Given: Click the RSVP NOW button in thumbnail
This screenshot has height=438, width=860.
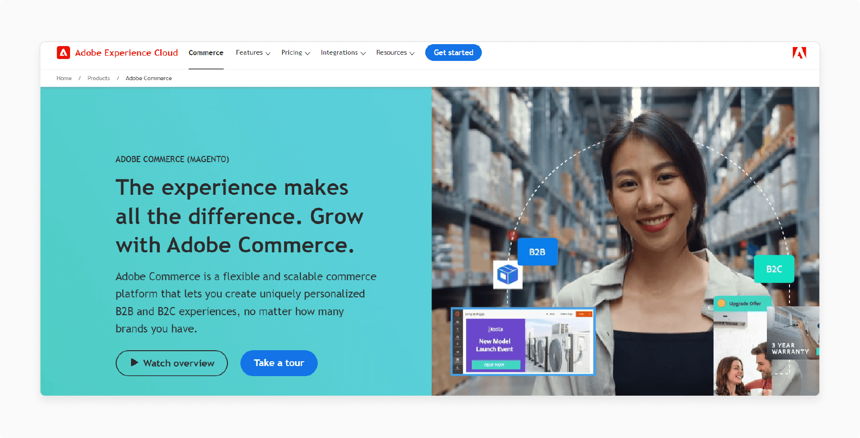Looking at the screenshot, I should click(x=496, y=365).
